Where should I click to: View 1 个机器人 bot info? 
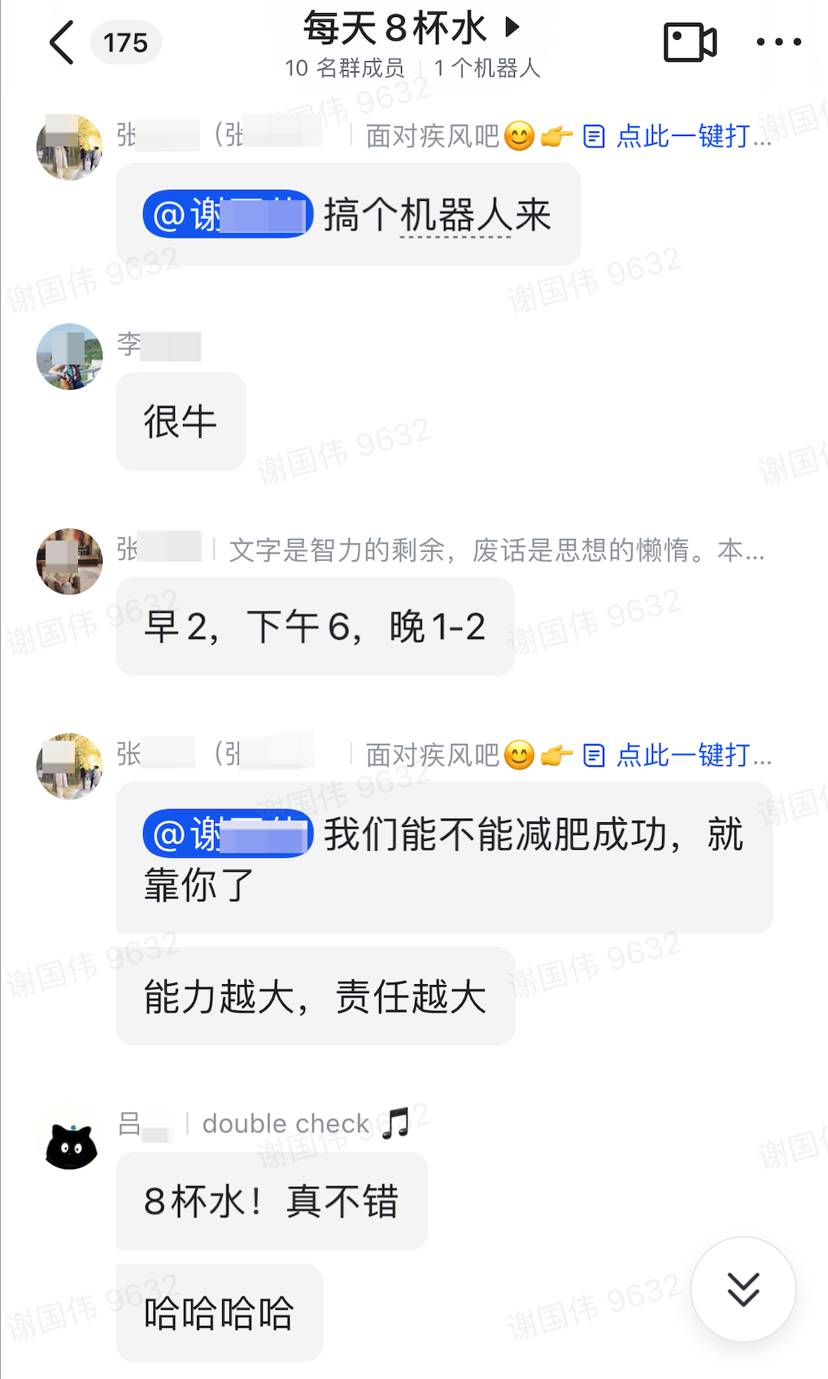tap(486, 68)
